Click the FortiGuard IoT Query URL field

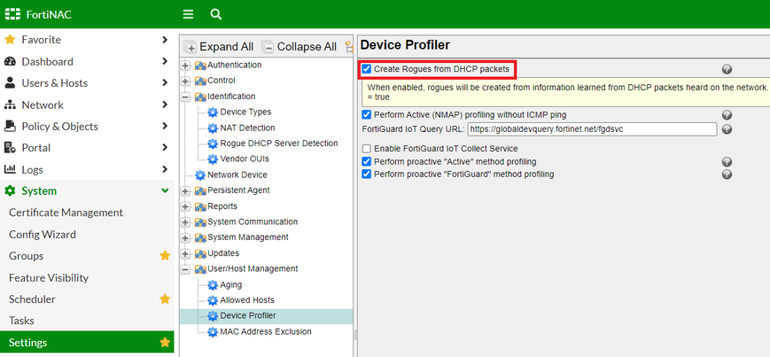(591, 129)
